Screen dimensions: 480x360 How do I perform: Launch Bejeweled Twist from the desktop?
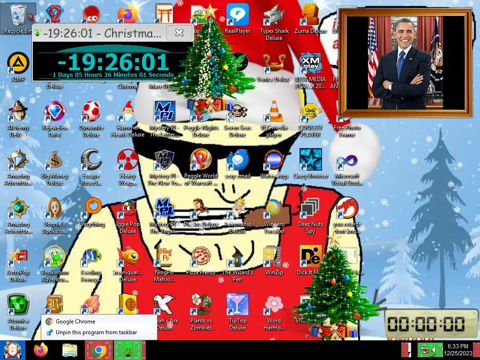click(x=54, y=119)
